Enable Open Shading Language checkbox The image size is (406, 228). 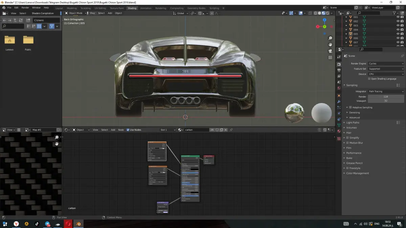click(369, 79)
